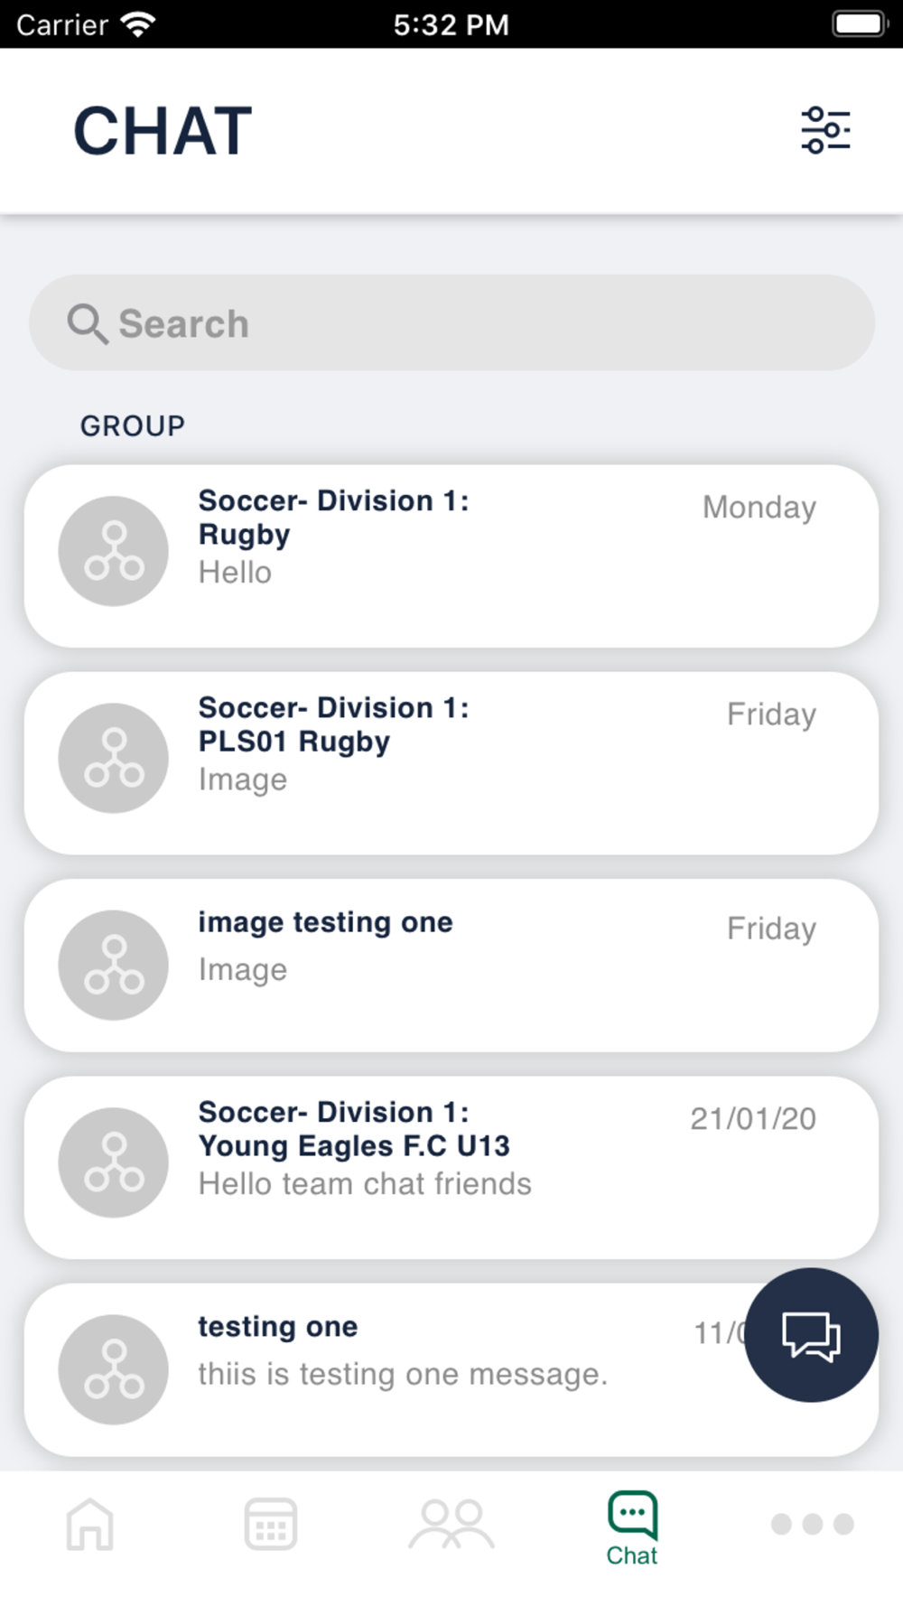This screenshot has height=1606, width=903.
Task: Open the teams people tab icon
Action: click(451, 1524)
